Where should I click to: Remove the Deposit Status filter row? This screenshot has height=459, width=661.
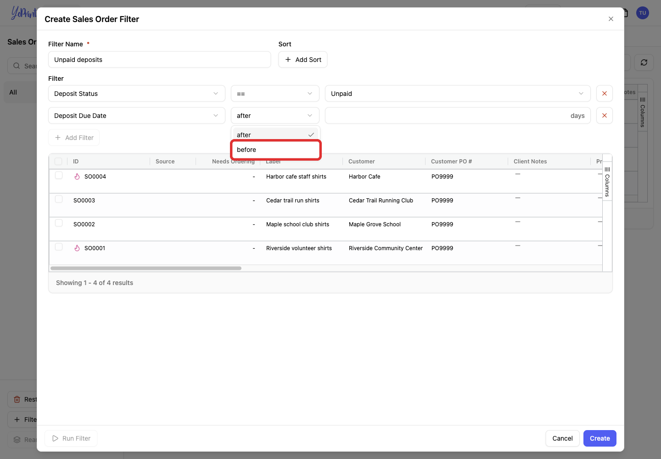(604, 94)
